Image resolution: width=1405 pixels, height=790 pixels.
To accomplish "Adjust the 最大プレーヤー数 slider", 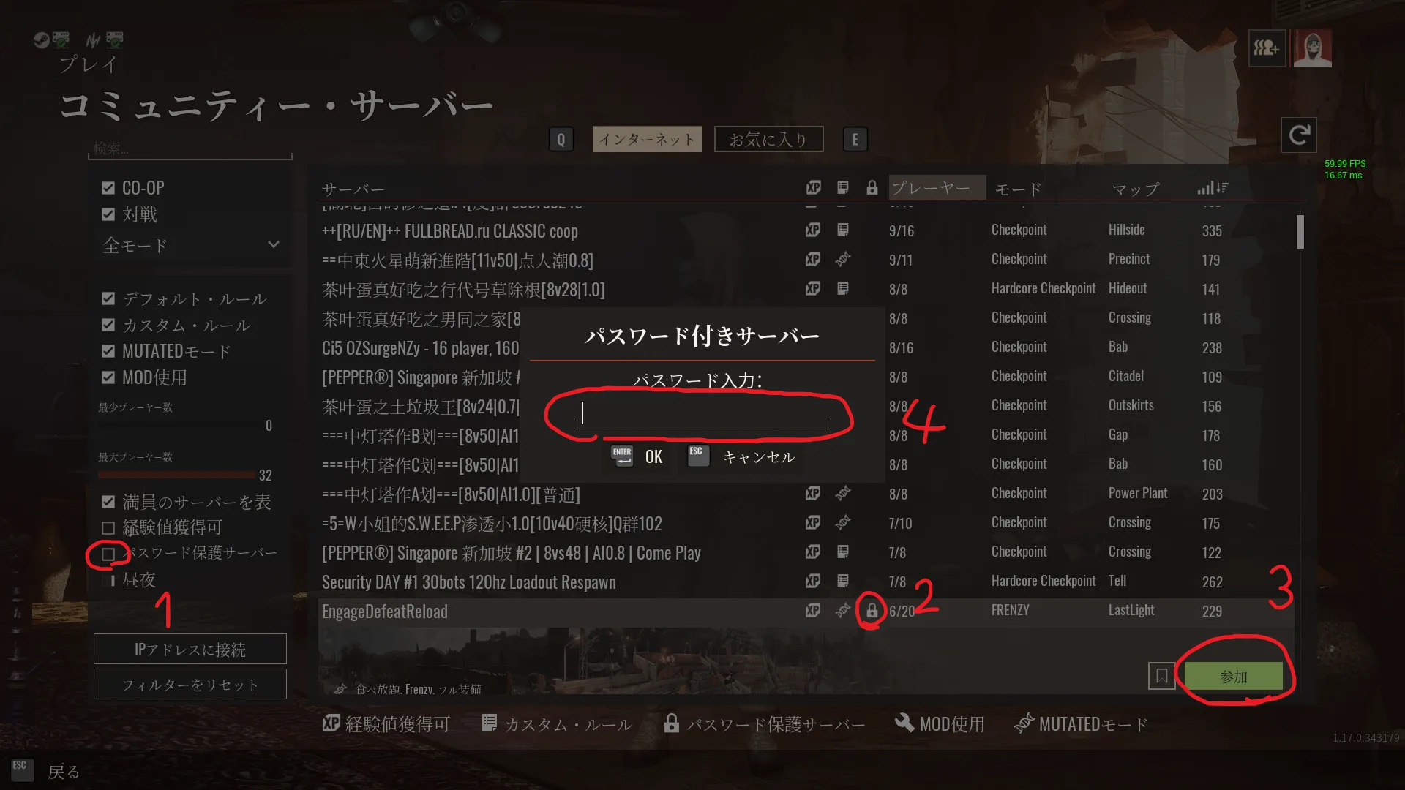I will click(x=176, y=475).
